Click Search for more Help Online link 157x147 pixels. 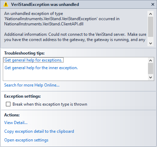click(x=32, y=85)
